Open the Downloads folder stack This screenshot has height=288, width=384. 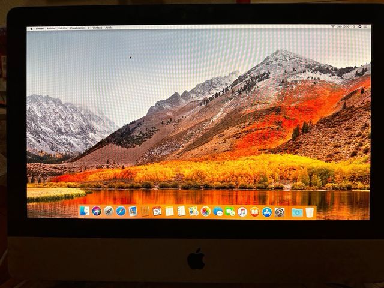point(297,212)
